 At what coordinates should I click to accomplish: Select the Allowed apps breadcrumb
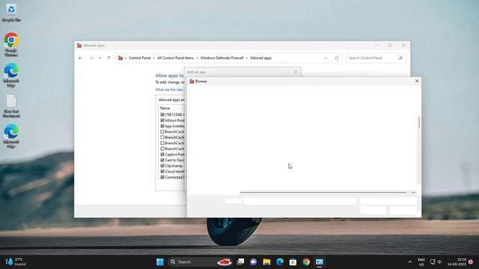[261, 58]
